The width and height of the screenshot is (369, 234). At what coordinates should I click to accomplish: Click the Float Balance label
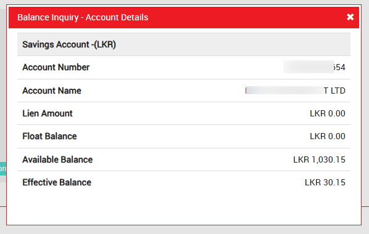(x=49, y=136)
